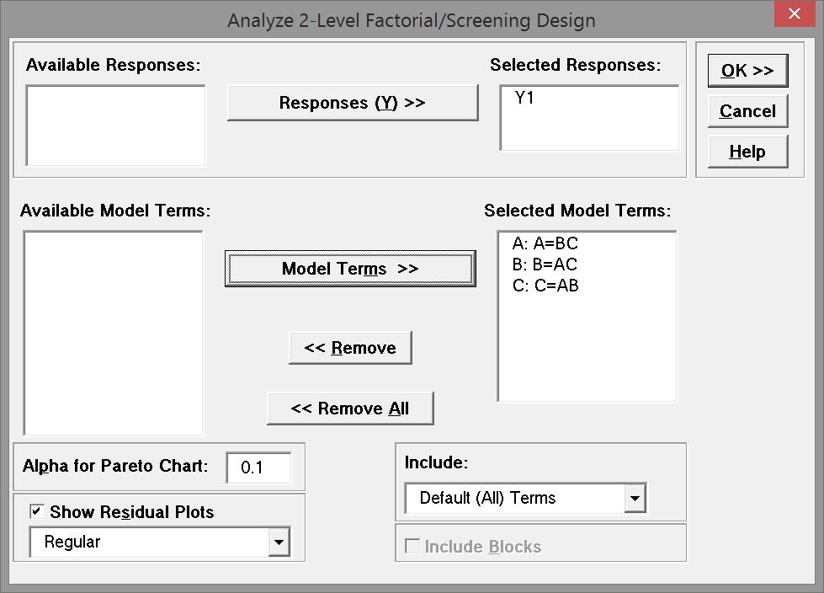Click the << Remove button
This screenshot has height=593, width=824.
(350, 348)
